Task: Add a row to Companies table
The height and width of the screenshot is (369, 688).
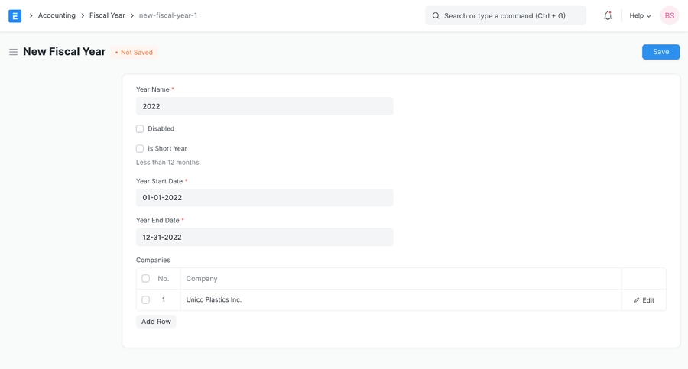Action: coord(156,322)
